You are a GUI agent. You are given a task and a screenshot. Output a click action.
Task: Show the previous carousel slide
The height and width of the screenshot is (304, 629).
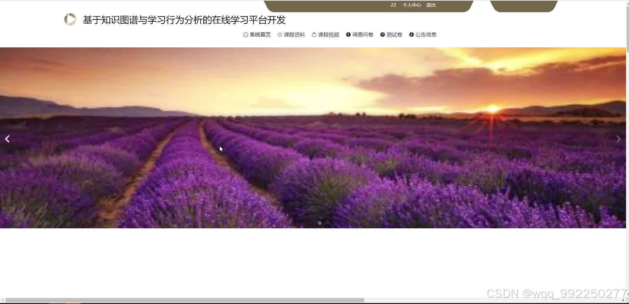[7, 139]
